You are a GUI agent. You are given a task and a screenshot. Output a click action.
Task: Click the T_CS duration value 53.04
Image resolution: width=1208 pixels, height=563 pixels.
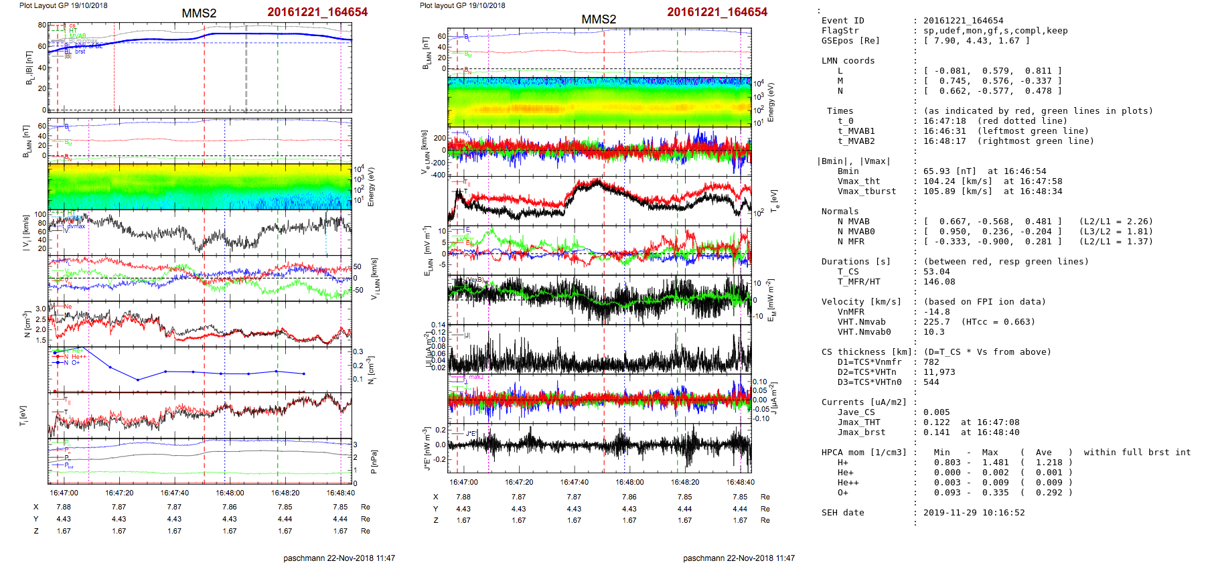pyautogui.click(x=936, y=272)
